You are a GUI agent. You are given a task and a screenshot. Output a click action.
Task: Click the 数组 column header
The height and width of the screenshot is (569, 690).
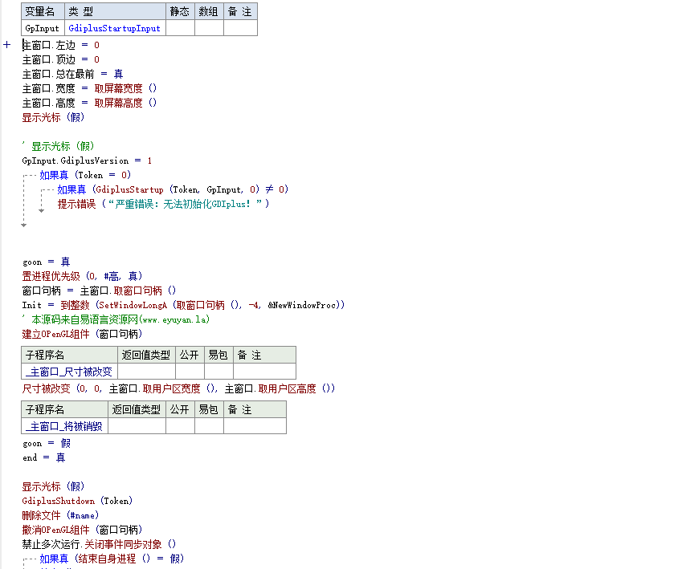(x=209, y=11)
